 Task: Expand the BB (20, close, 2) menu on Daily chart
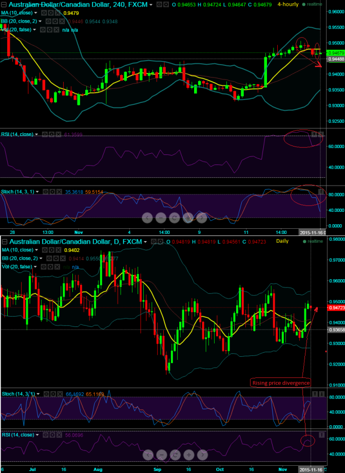pos(40,258)
